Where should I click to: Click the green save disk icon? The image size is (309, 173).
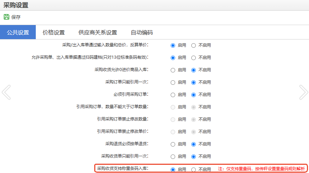pyautogui.click(x=7, y=17)
